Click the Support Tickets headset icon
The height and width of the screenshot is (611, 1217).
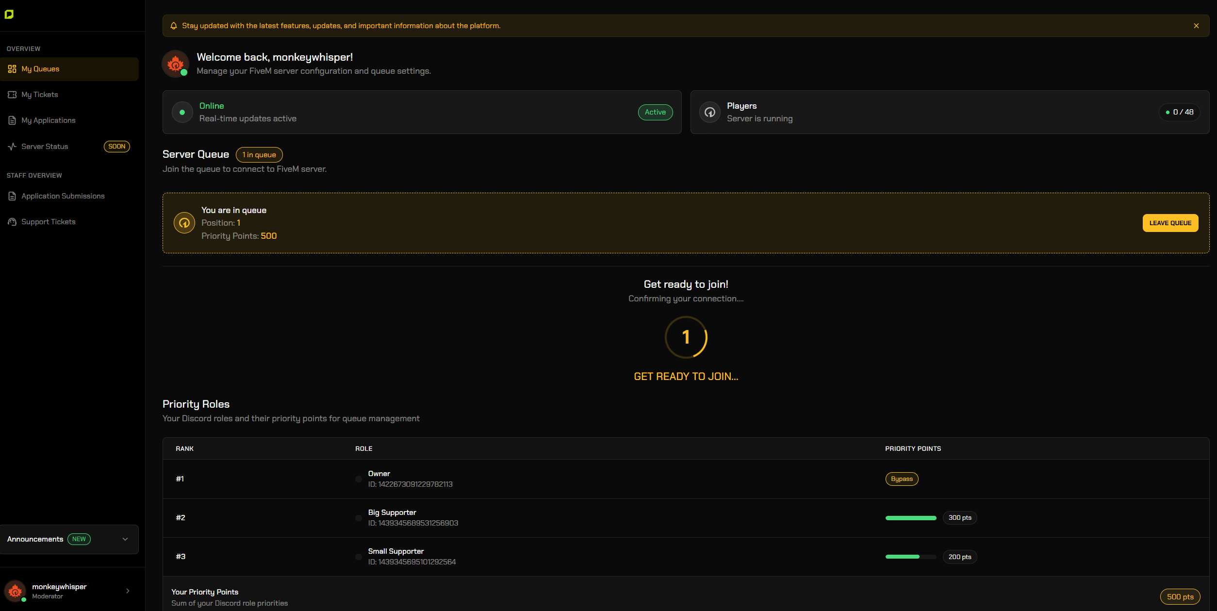coord(12,222)
